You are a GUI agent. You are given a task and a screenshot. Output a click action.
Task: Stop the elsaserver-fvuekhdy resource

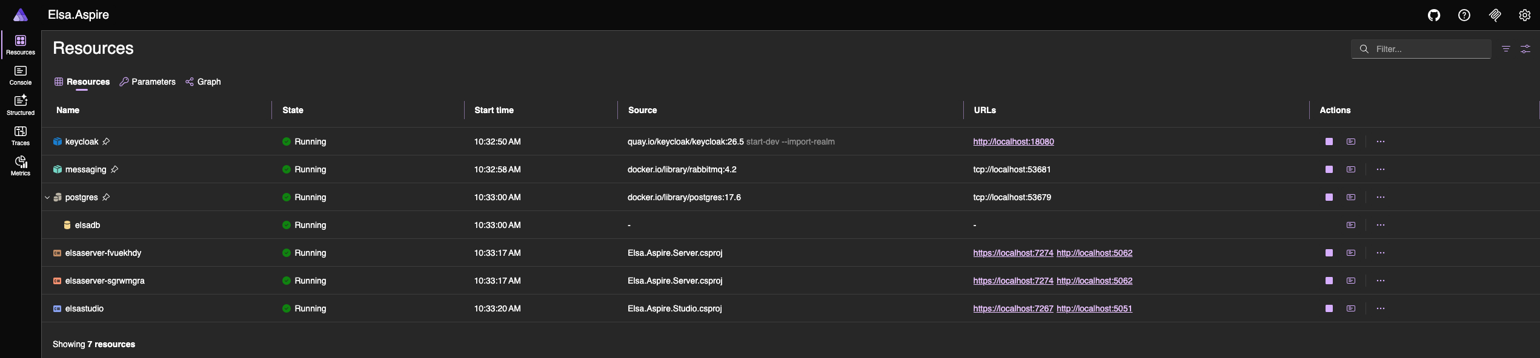1329,253
